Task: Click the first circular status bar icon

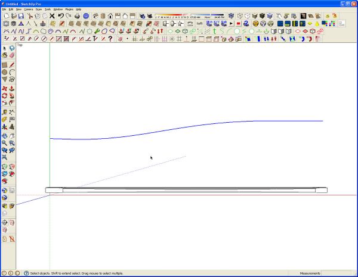Action: pos(4,273)
